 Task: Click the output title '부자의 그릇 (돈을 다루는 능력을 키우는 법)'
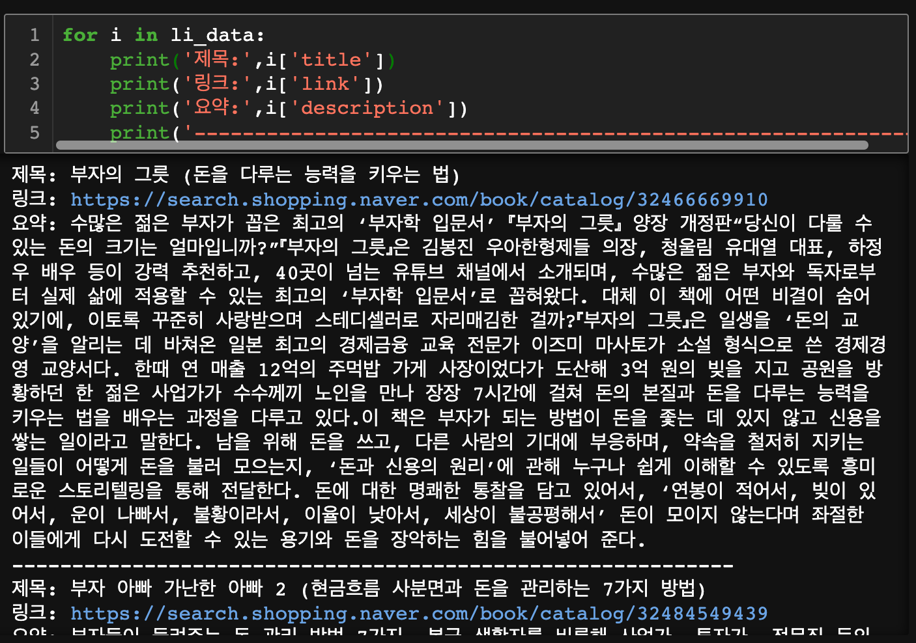(x=265, y=174)
